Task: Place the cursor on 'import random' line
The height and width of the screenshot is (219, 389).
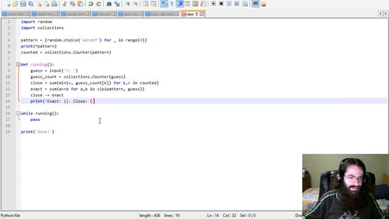Action: tap(36, 22)
